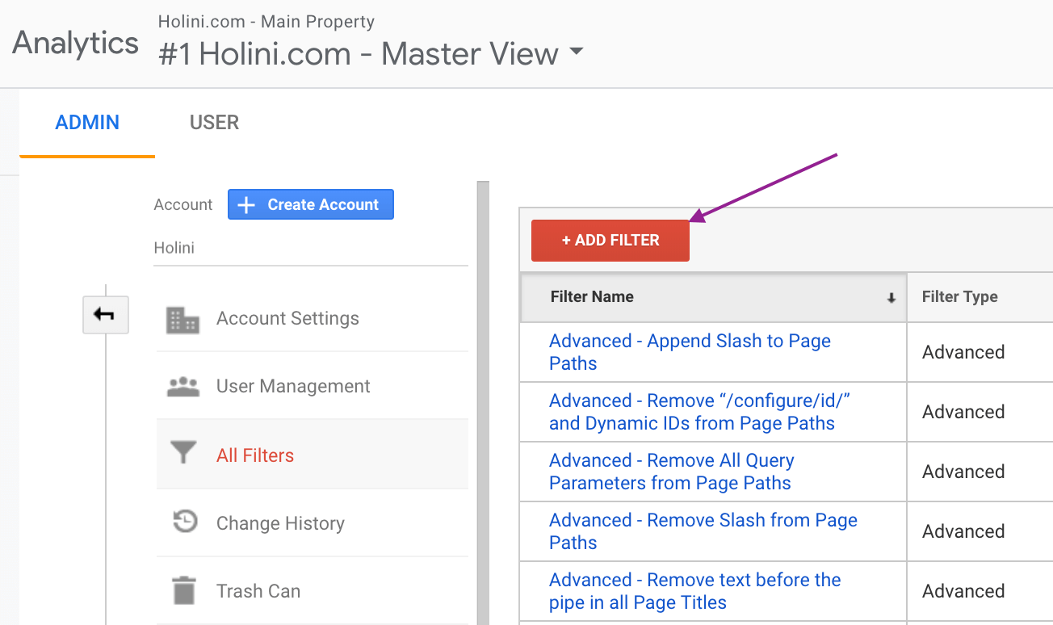Open Trash Can in sidebar
1053x625 pixels.
(313, 591)
